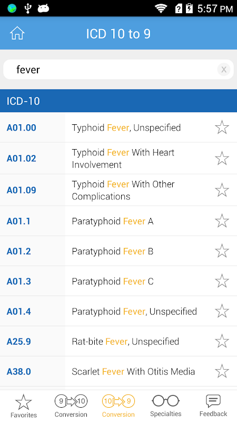Select code A25.9 in the list
The image size is (237, 423).
coord(118,341)
